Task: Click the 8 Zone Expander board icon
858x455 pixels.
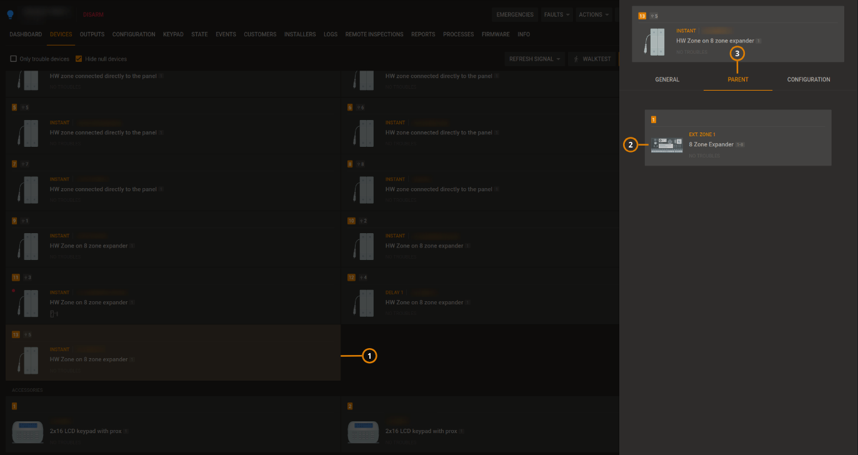Action: pos(666,144)
